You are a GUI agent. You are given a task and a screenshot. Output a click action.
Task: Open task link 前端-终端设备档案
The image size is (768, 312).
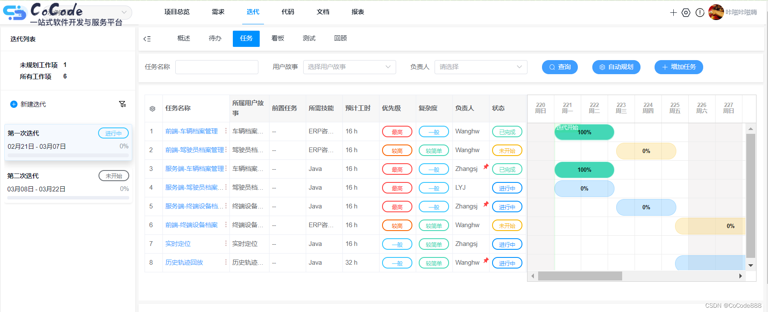(x=191, y=225)
